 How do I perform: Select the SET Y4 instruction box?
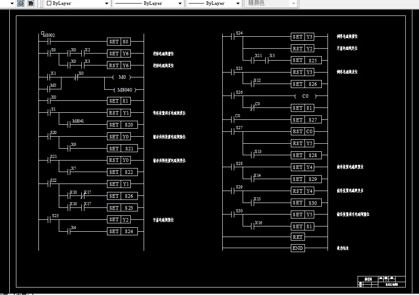pos(302,167)
